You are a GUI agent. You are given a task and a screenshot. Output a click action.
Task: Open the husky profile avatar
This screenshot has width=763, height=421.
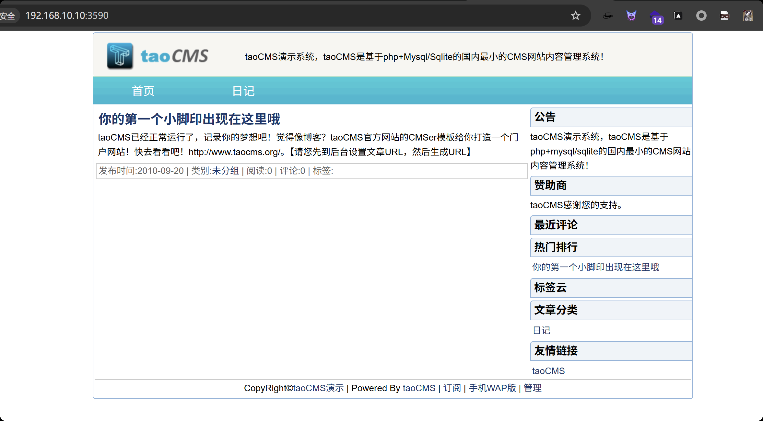[748, 16]
